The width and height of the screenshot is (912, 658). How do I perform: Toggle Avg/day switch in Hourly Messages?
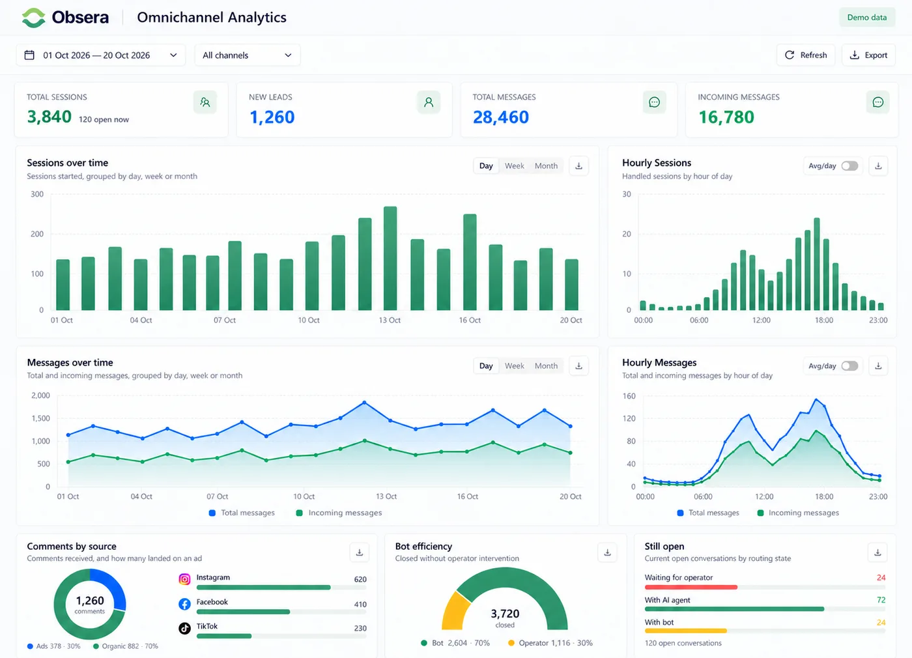(x=849, y=366)
